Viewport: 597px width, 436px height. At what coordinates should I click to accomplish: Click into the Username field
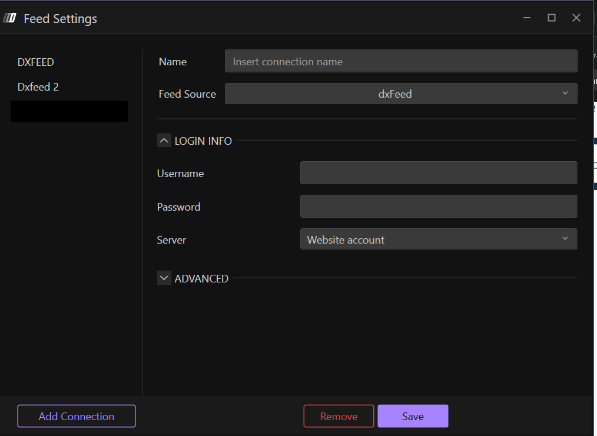[438, 173]
